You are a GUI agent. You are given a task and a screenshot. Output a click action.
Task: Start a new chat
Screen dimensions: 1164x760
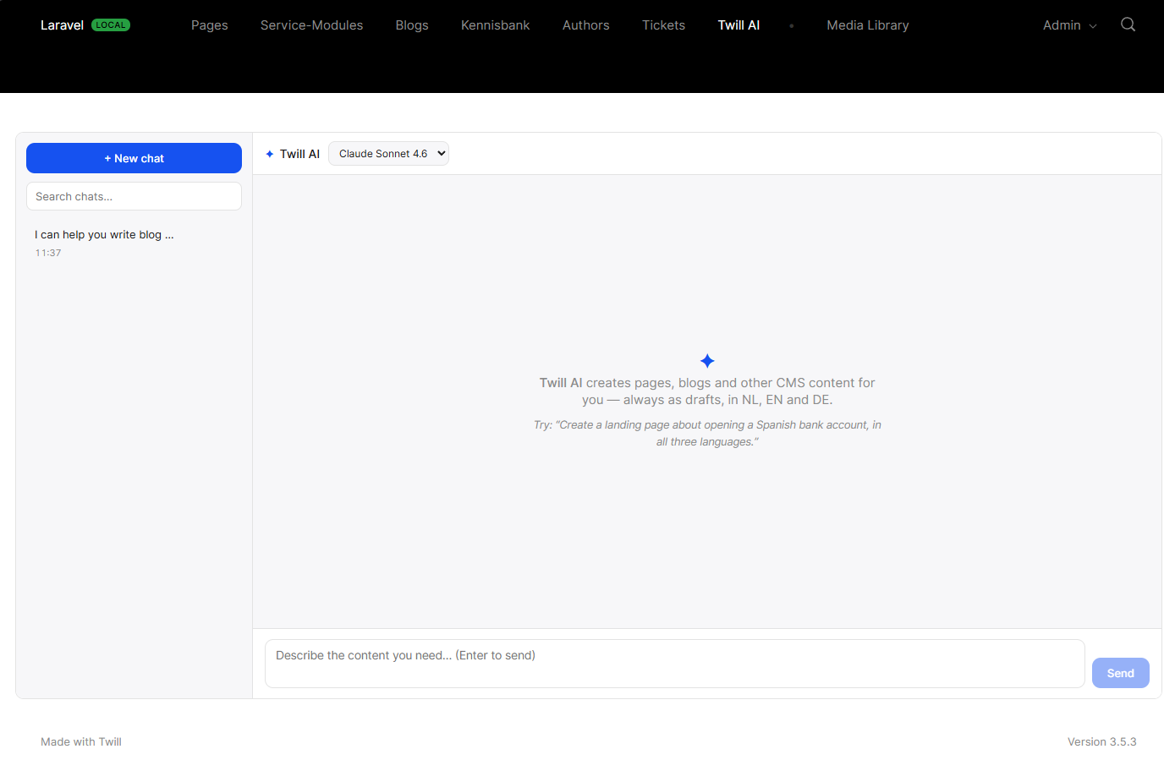(134, 158)
